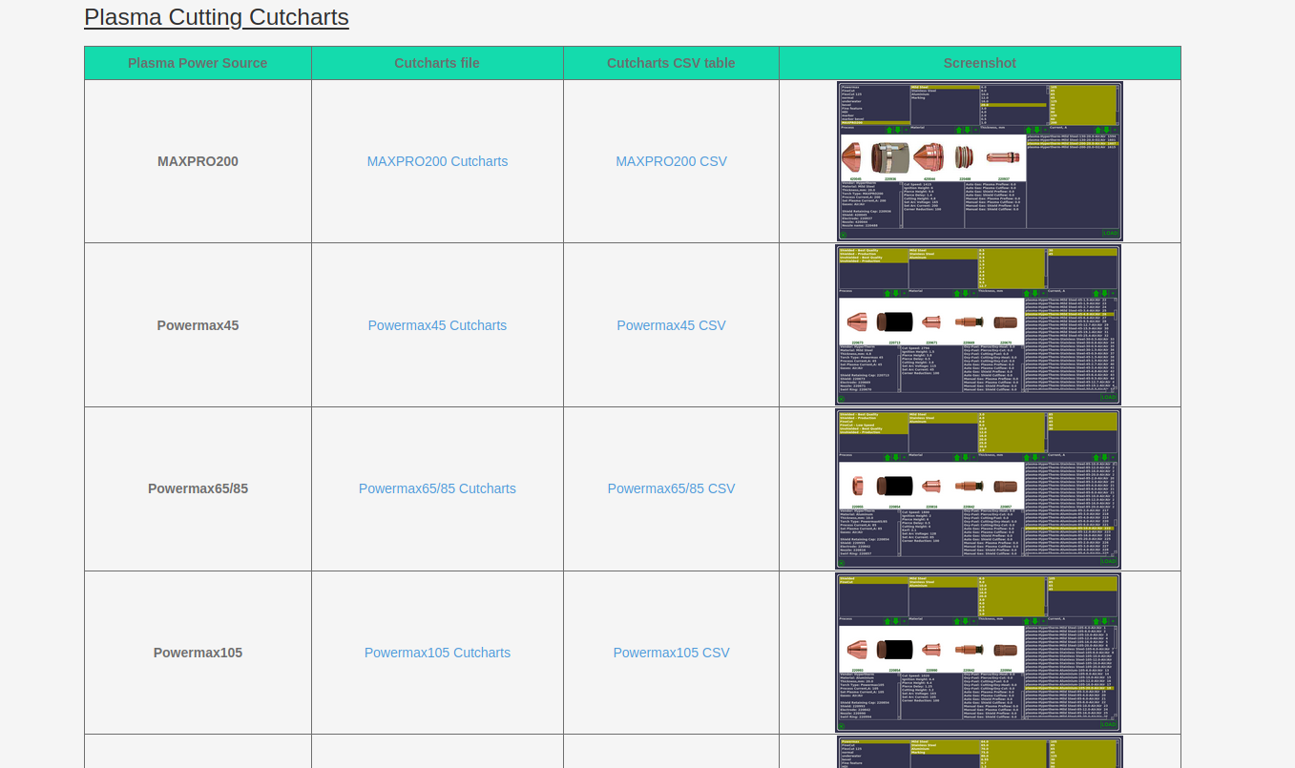The image size is (1295, 768).
Task: Click the Cutcharts file column header
Action: click(437, 63)
